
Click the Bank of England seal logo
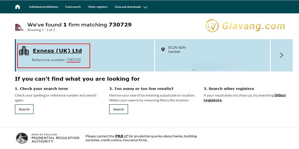coord(22,138)
